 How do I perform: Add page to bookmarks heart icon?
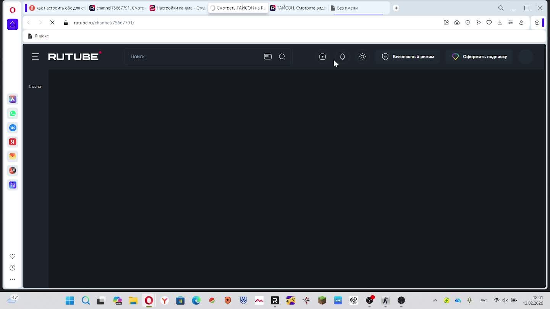click(x=489, y=23)
